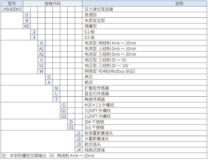The image size is (208, 160).
Task: Click the accuracy code cell 2
Action: pos(34,32)
